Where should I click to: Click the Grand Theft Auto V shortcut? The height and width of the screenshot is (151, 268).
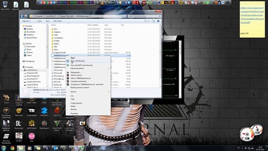[x=57, y=126]
